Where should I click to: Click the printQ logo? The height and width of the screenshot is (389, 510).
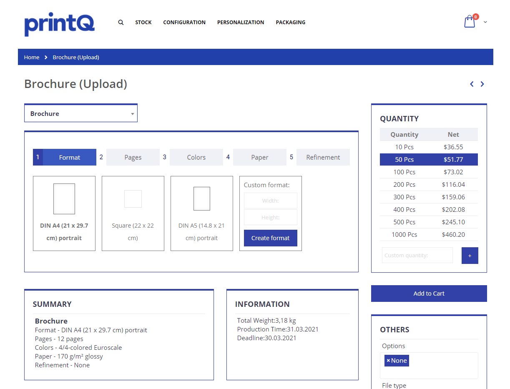pyautogui.click(x=59, y=23)
